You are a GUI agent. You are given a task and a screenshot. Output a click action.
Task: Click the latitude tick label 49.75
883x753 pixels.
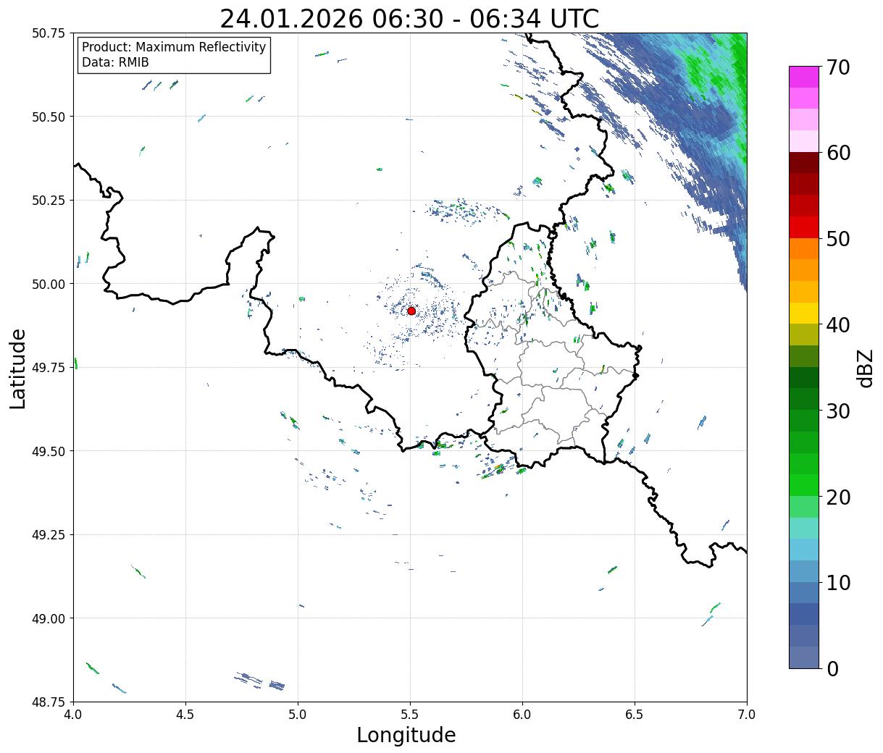48,368
